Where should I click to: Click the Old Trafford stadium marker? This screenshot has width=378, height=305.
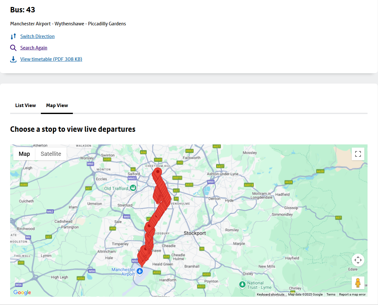(133, 188)
